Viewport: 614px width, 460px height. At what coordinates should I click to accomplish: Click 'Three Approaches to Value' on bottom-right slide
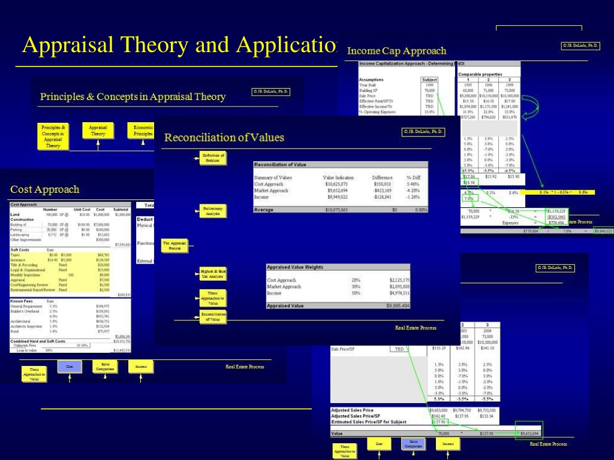pyautogui.click(x=345, y=451)
